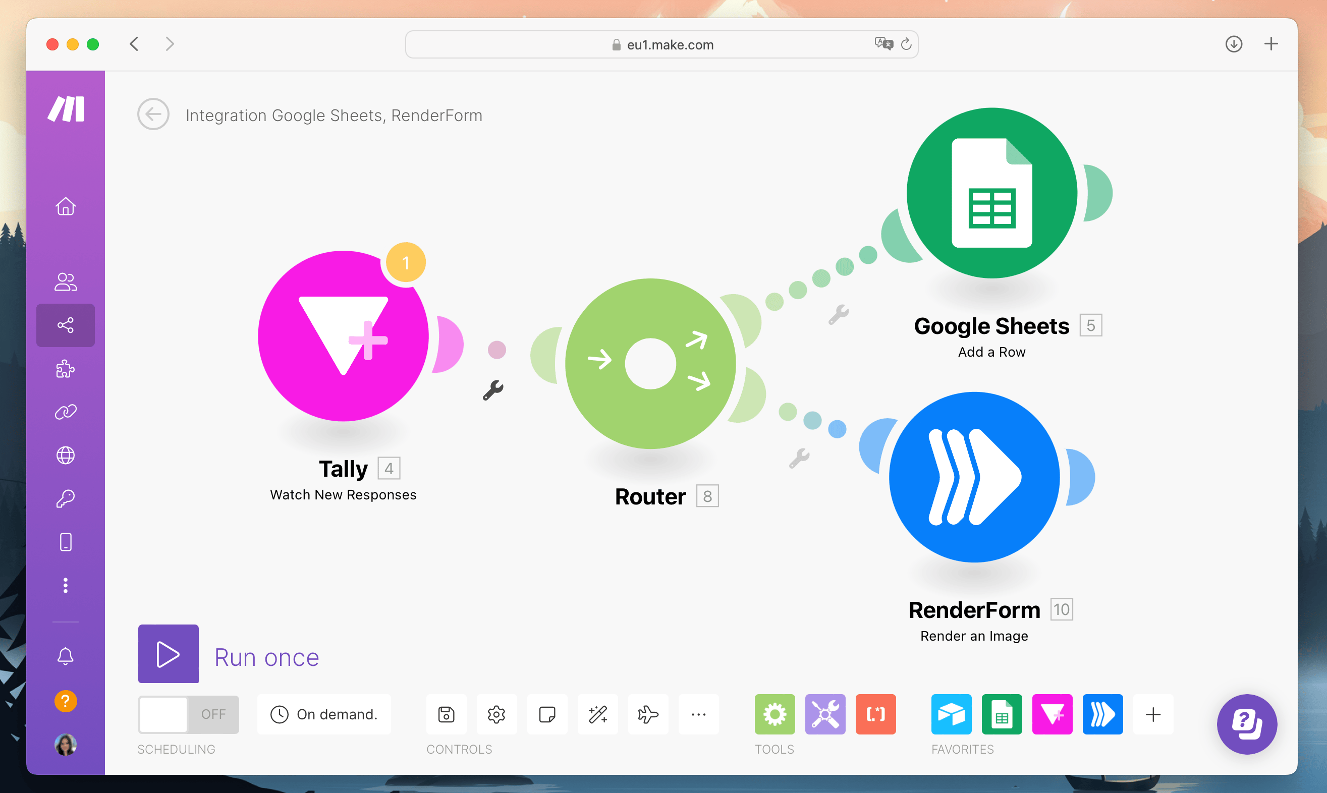
Task: Open the On demand schedule setting
Action: pyautogui.click(x=324, y=714)
